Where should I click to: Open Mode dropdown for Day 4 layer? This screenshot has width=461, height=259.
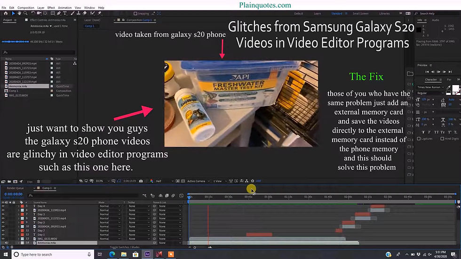coord(110,206)
